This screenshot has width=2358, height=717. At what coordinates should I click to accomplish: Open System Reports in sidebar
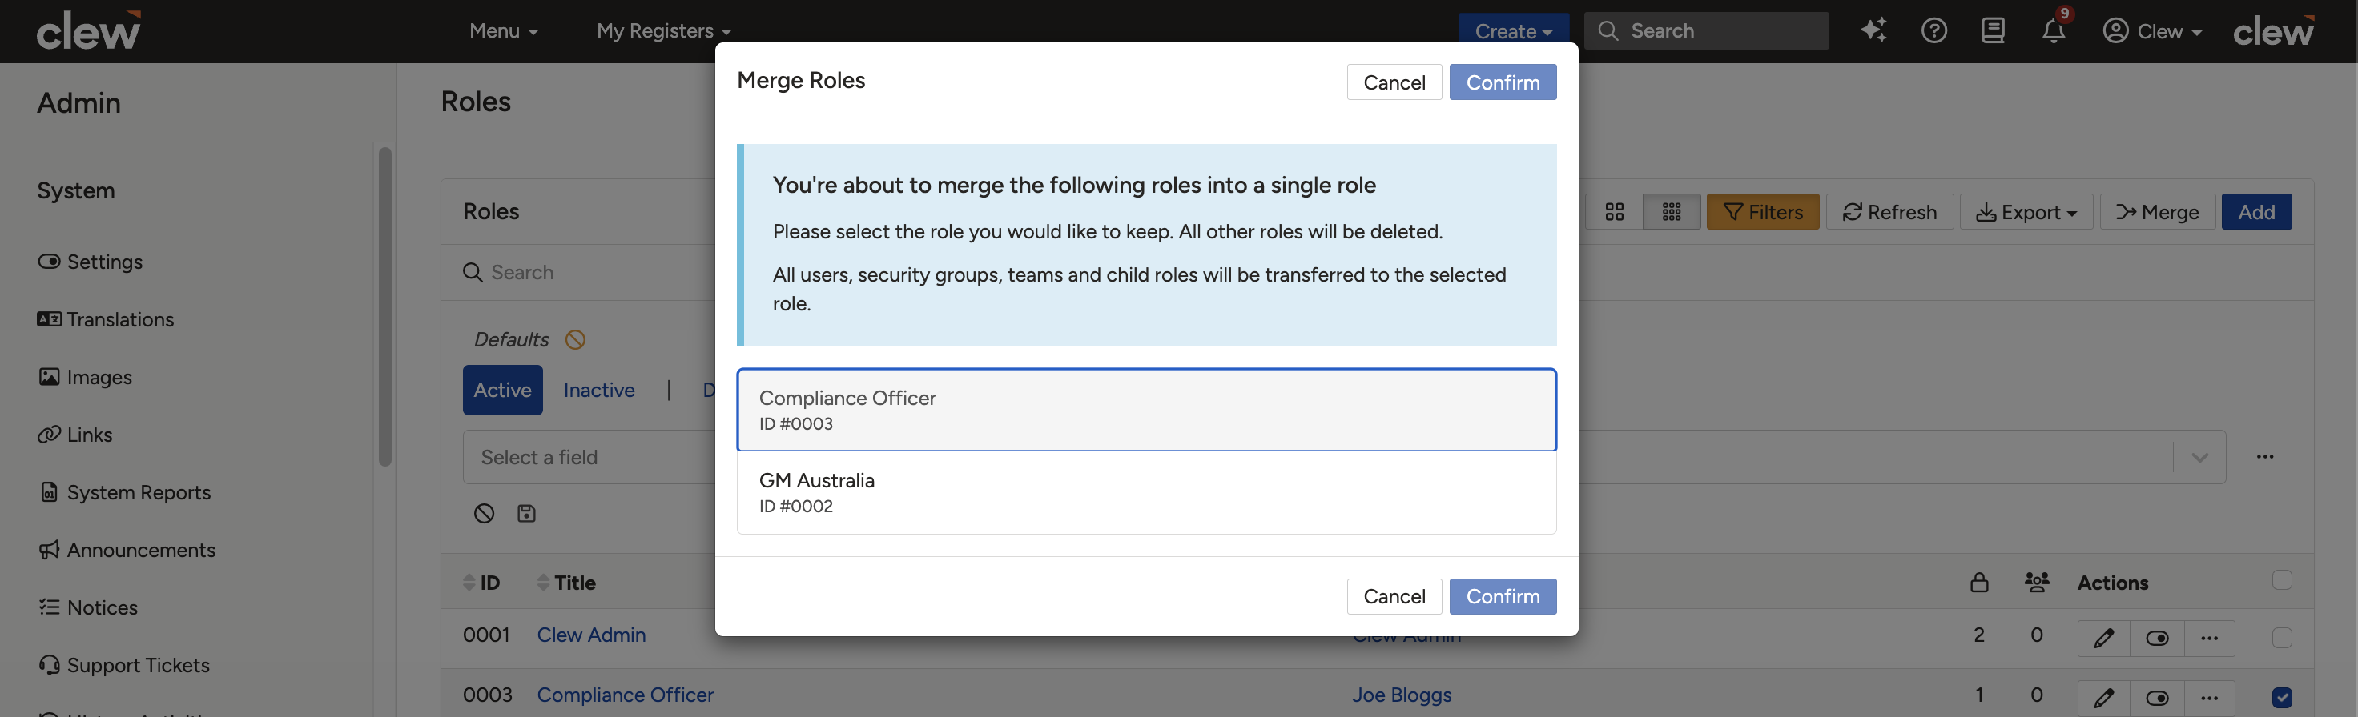tap(124, 492)
